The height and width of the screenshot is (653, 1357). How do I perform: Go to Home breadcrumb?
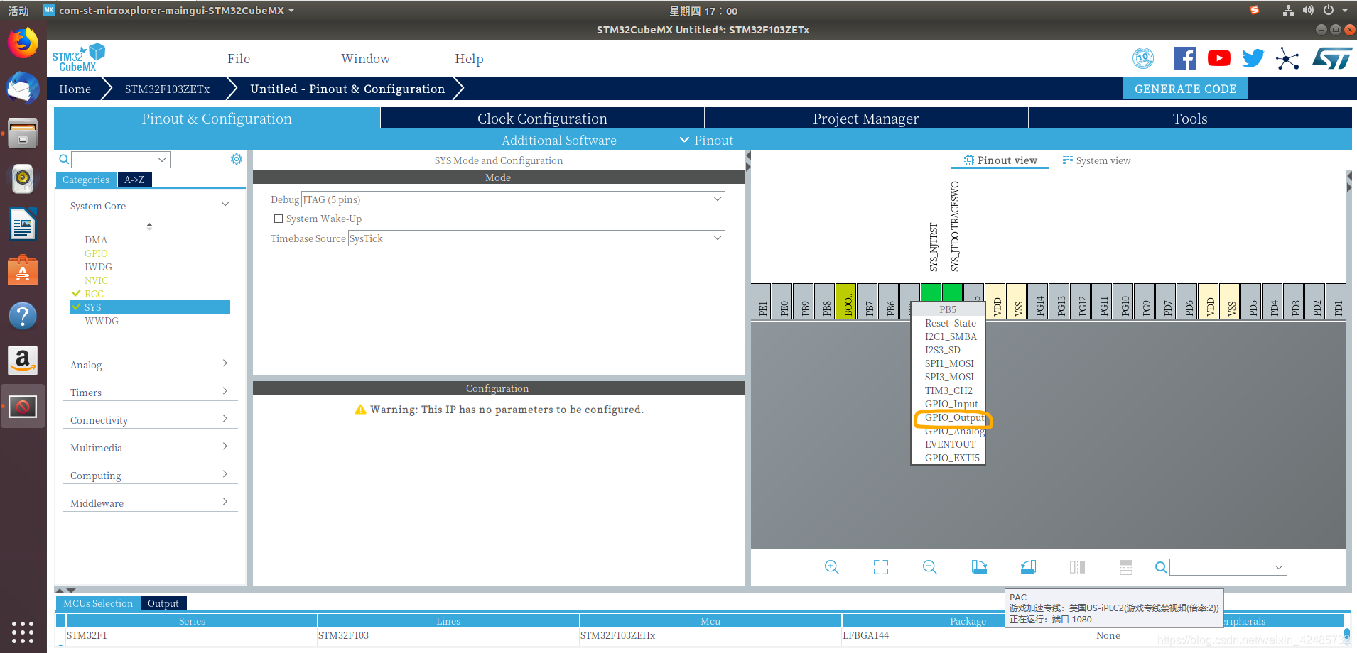[x=75, y=89]
